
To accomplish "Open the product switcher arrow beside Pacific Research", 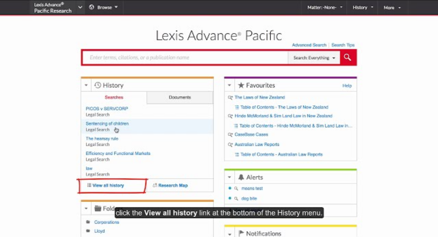I will (x=80, y=7).
